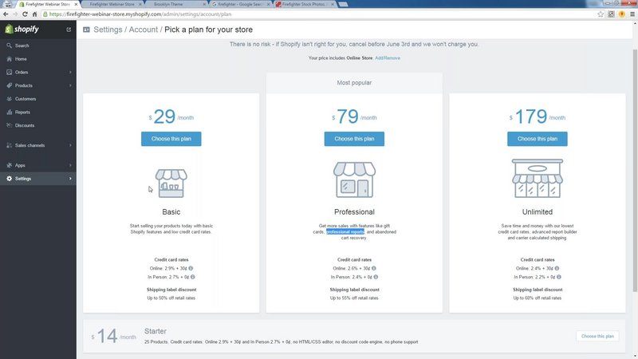
Task: Expand Orders submenu chevron
Action: pos(70,72)
